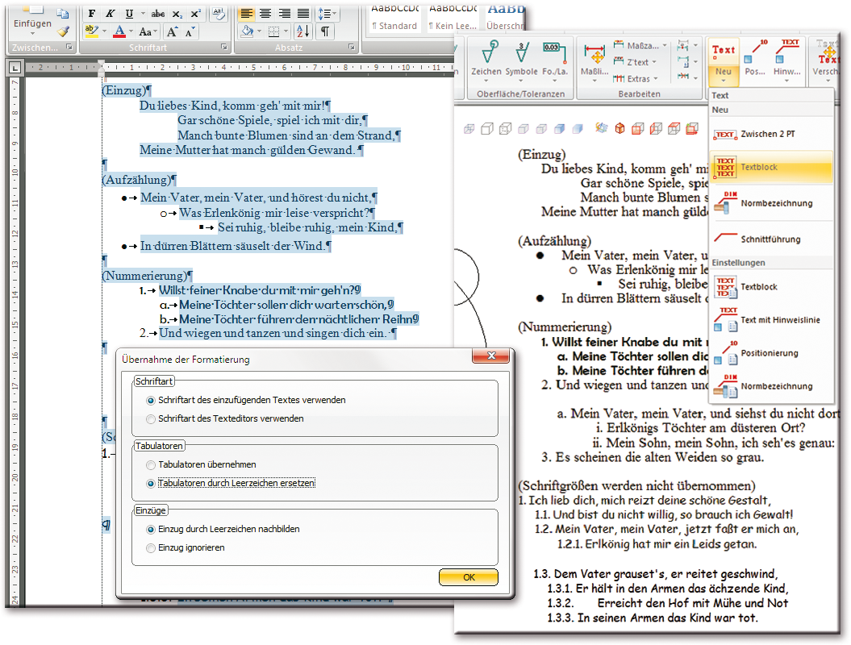Center align the paragraph
Screen dimensions: 851x645
click(265, 14)
